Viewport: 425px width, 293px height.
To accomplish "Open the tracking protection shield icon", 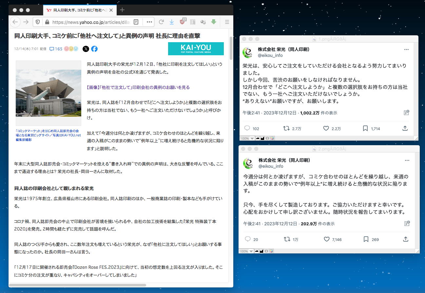I will [x=38, y=22].
